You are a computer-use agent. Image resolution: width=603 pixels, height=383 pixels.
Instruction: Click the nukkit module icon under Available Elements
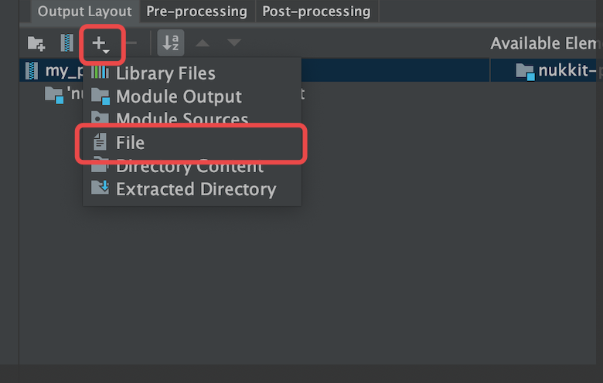tap(525, 72)
